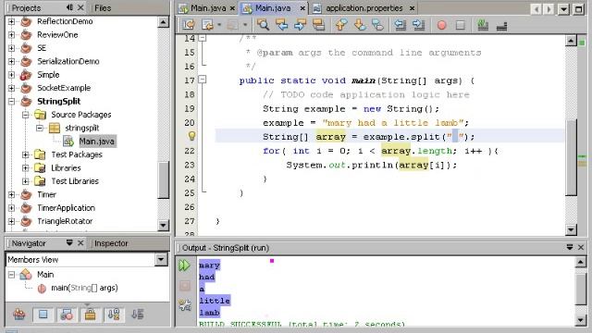Start macro recording with the red circle
This screenshot has height=333, width=592.
tap(442, 25)
